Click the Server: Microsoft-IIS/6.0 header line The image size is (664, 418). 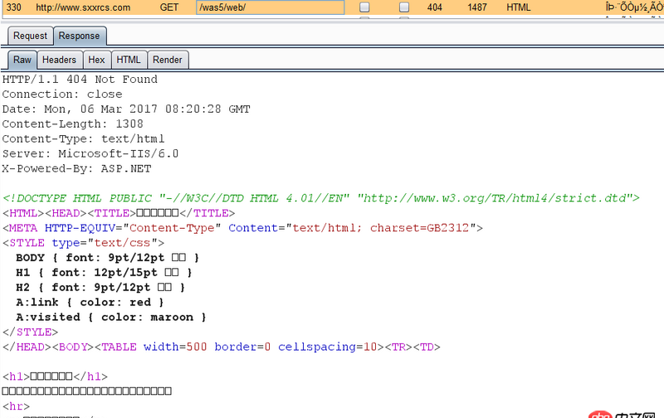pos(90,153)
